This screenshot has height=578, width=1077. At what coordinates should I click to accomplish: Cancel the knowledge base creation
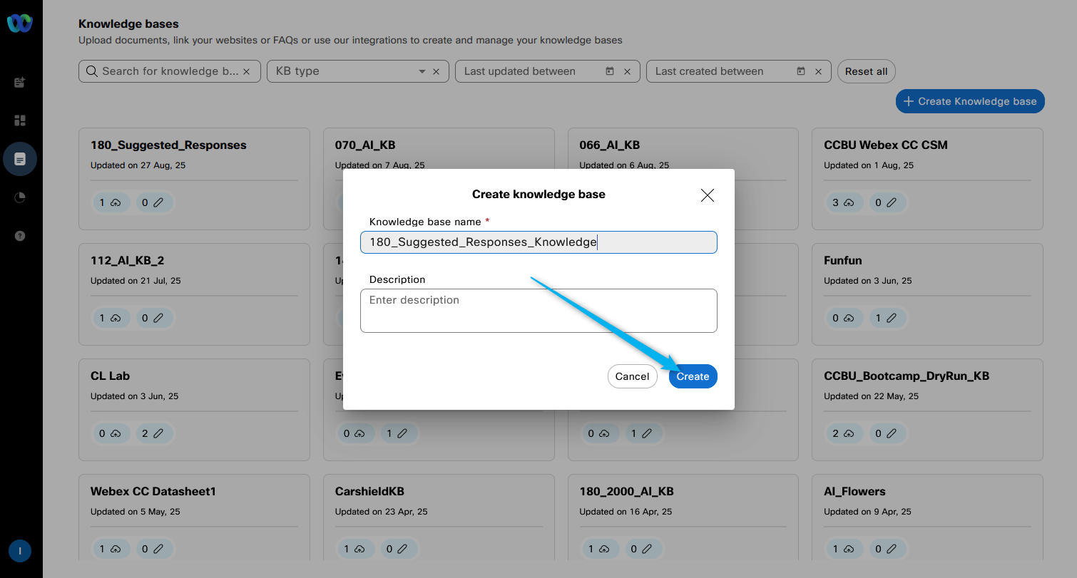click(632, 376)
